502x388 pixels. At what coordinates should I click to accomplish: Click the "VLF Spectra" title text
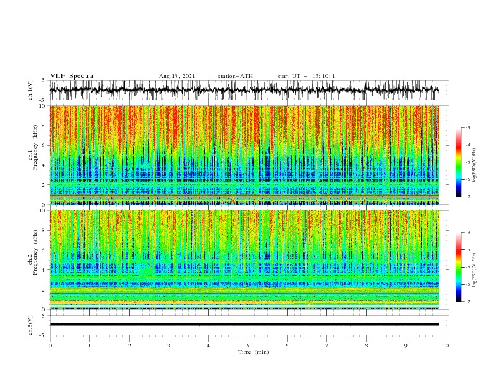click(x=72, y=76)
